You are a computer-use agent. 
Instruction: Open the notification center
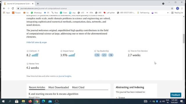[182, 101]
